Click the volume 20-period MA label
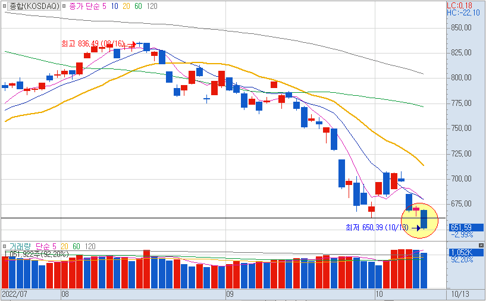486x301 pixels. (x=64, y=246)
